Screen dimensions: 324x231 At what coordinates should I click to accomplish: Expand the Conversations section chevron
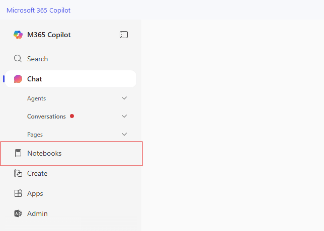[x=124, y=116]
